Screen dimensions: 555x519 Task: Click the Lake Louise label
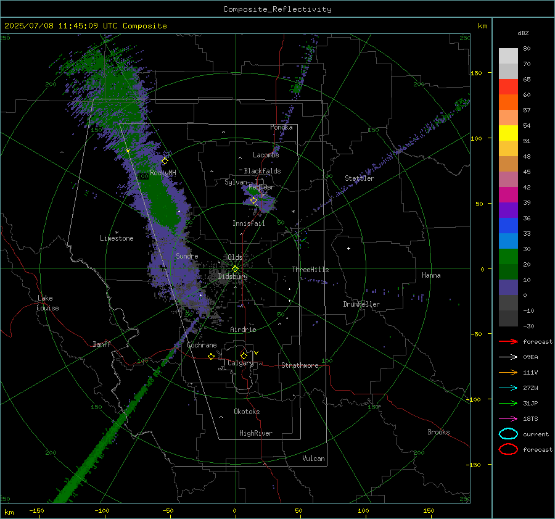[47, 303]
